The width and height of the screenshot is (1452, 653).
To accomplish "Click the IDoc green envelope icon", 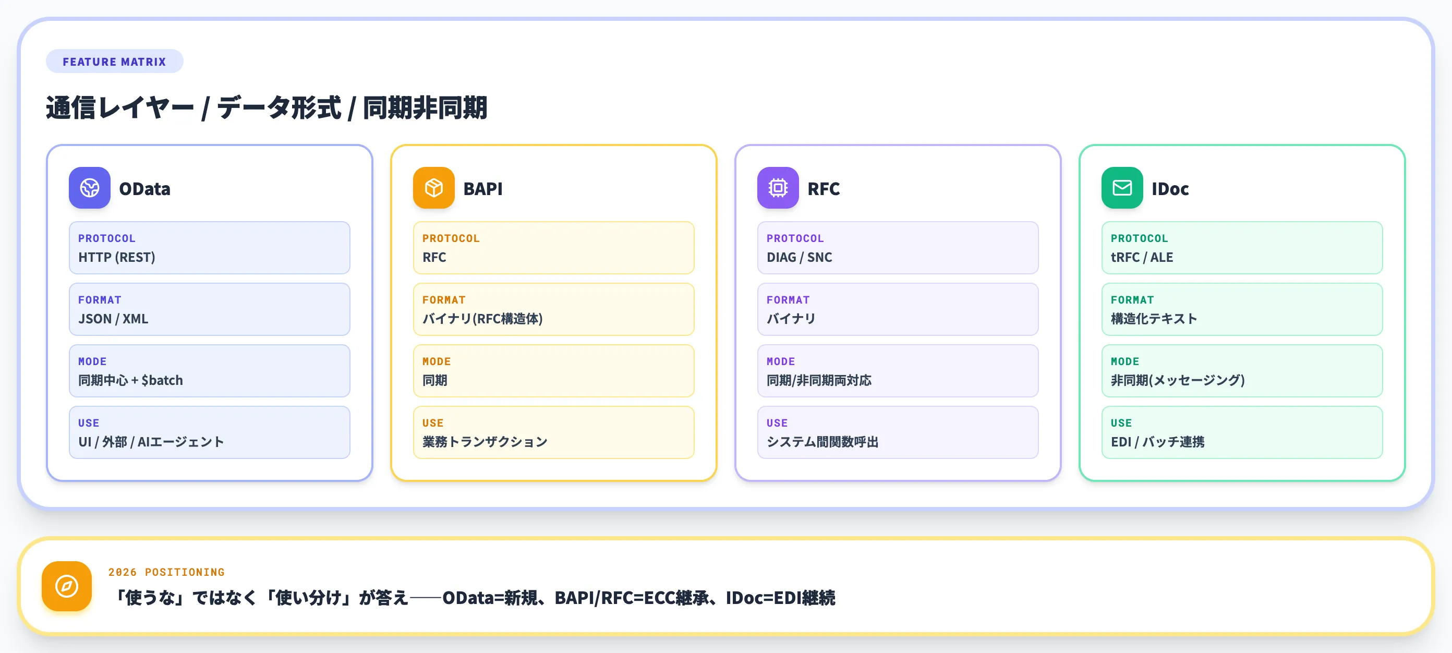I will pos(1122,188).
